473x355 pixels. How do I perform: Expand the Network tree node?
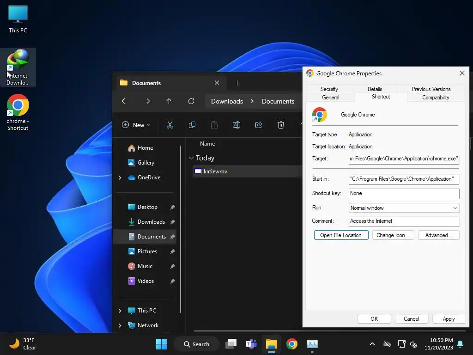click(x=120, y=325)
